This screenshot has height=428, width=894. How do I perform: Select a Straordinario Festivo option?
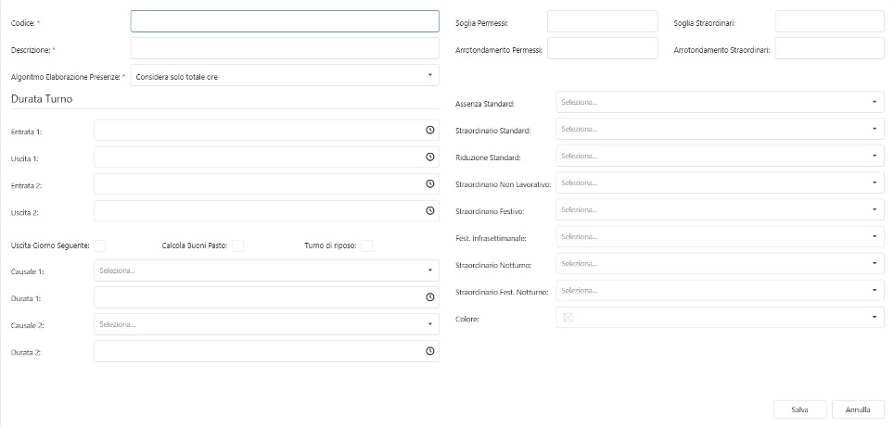(x=720, y=210)
